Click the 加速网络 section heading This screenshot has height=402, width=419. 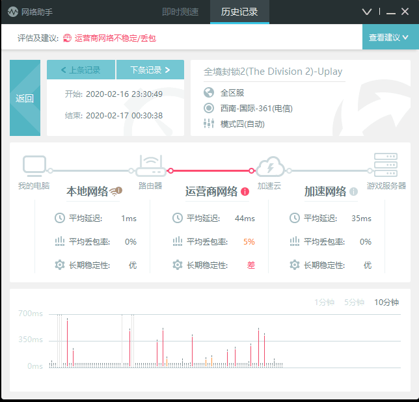pos(325,191)
